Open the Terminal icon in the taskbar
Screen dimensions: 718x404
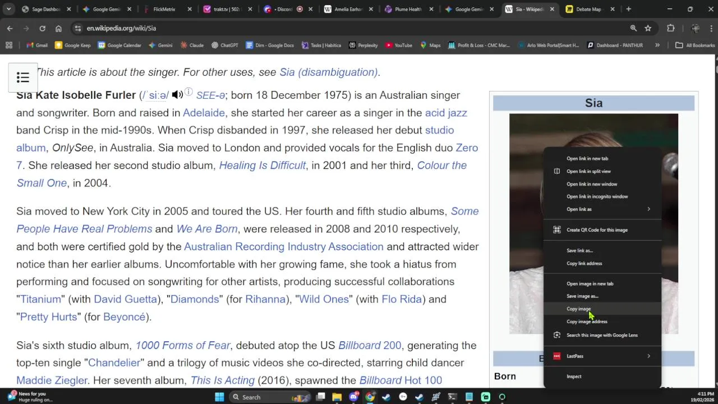tap(452, 397)
